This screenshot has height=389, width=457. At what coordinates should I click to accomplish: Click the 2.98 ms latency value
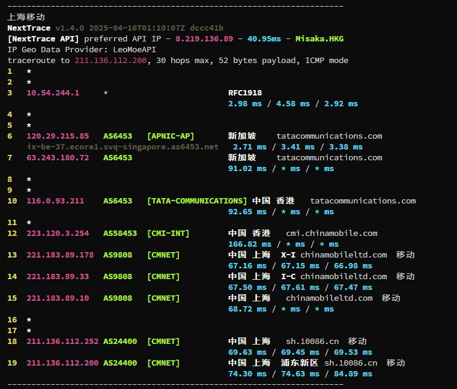click(x=245, y=104)
